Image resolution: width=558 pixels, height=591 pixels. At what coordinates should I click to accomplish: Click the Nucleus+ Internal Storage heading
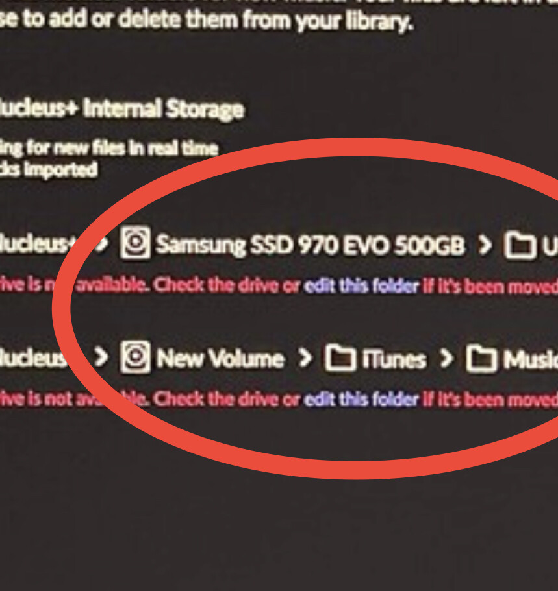pos(122,109)
